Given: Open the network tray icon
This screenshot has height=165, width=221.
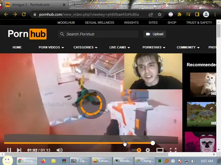Looking at the screenshot, I should coord(186,161).
